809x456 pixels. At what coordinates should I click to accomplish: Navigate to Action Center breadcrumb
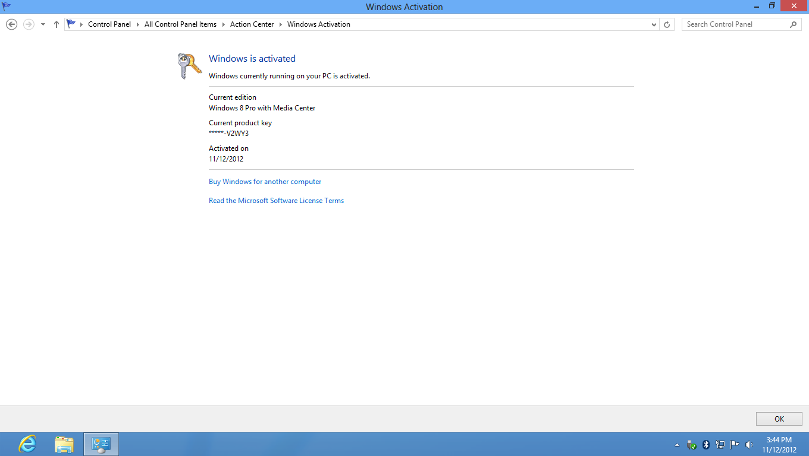pos(252,24)
